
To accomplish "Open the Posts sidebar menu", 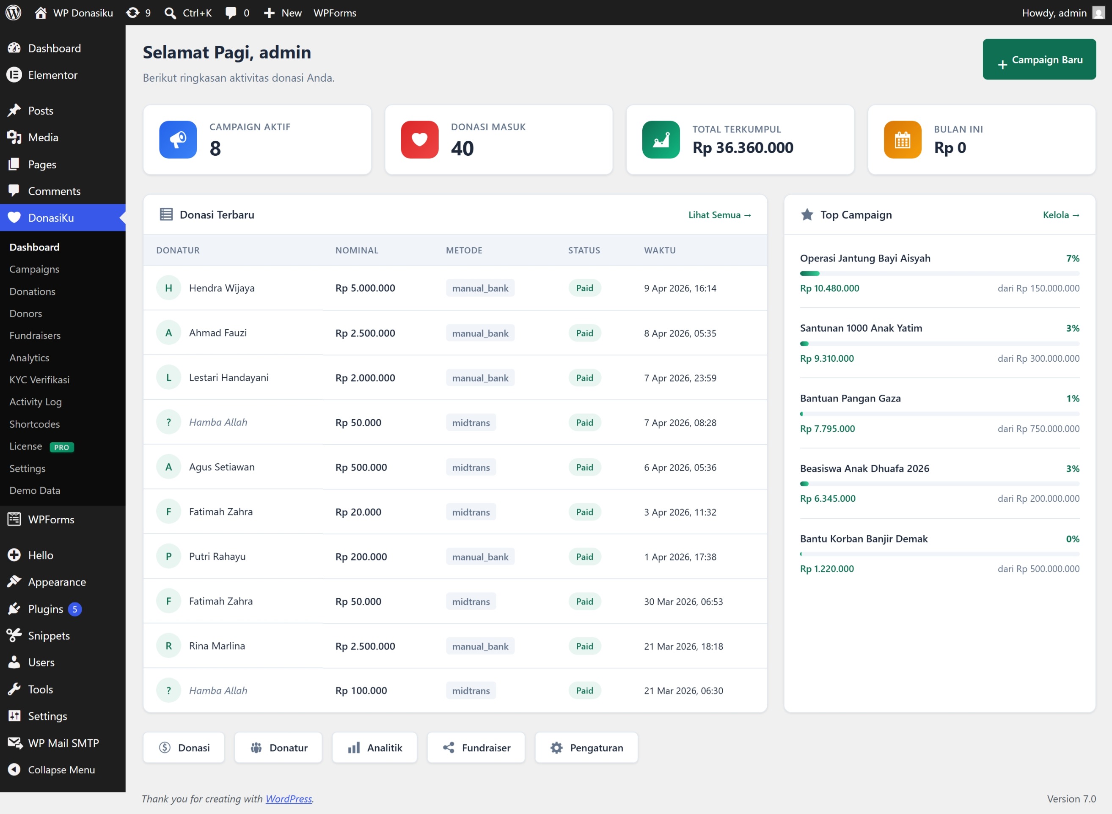I will tap(63, 110).
